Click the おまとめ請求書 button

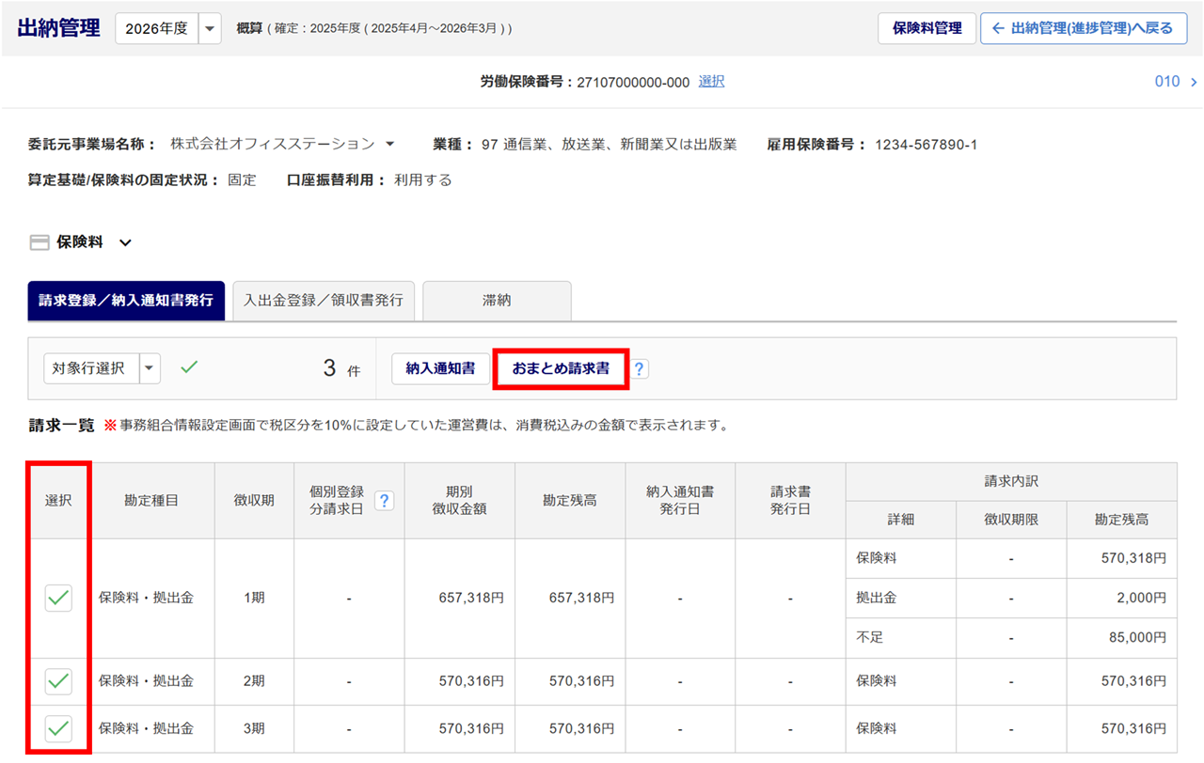pos(560,368)
